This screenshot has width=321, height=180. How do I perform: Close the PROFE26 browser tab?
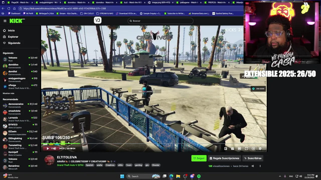point(229,2)
